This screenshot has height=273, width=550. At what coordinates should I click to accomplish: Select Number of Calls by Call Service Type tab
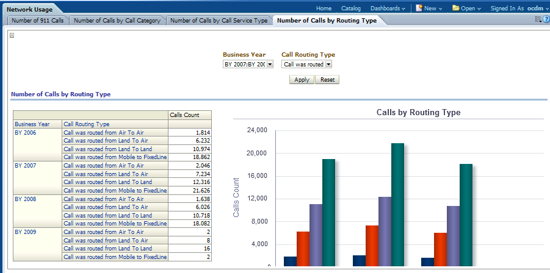219,20
